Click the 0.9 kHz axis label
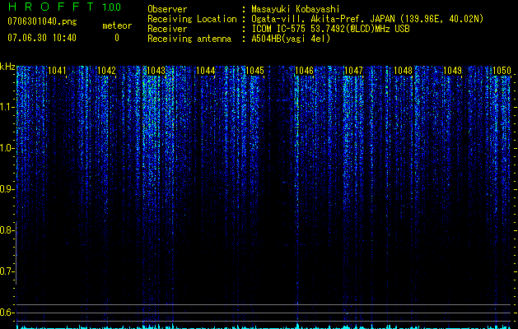The width and height of the screenshot is (518, 329). pyautogui.click(x=7, y=189)
